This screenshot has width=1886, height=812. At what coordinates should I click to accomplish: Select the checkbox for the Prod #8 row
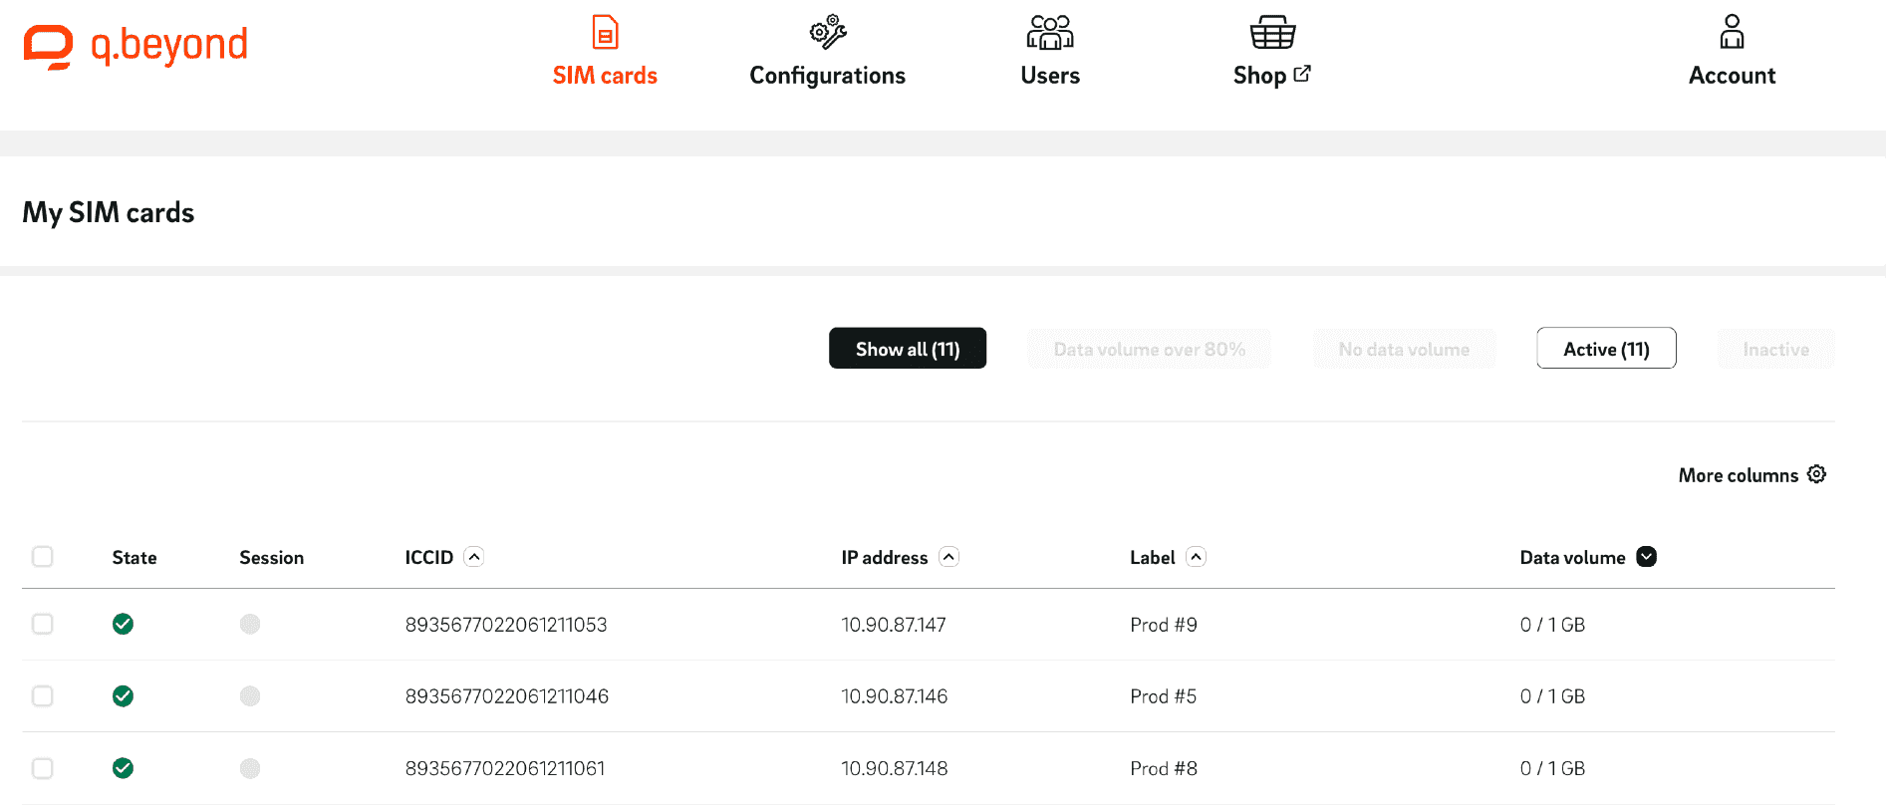[x=42, y=768]
